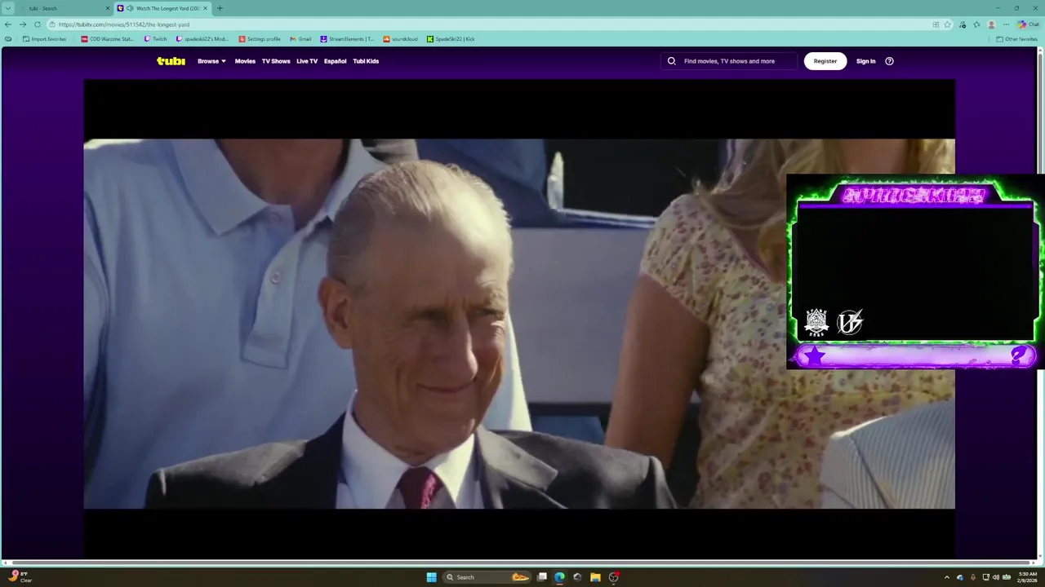Click the taskbar Search box
This screenshot has height=587, width=1045.
click(488, 577)
